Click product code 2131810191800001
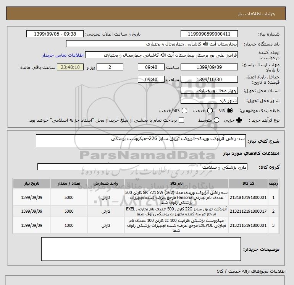 click(248, 197)
